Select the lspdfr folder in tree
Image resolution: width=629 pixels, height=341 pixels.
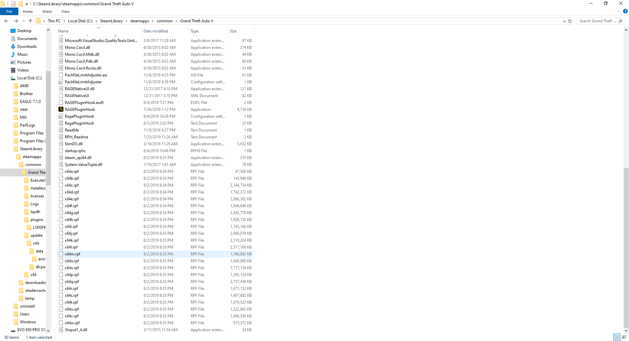tap(35, 212)
